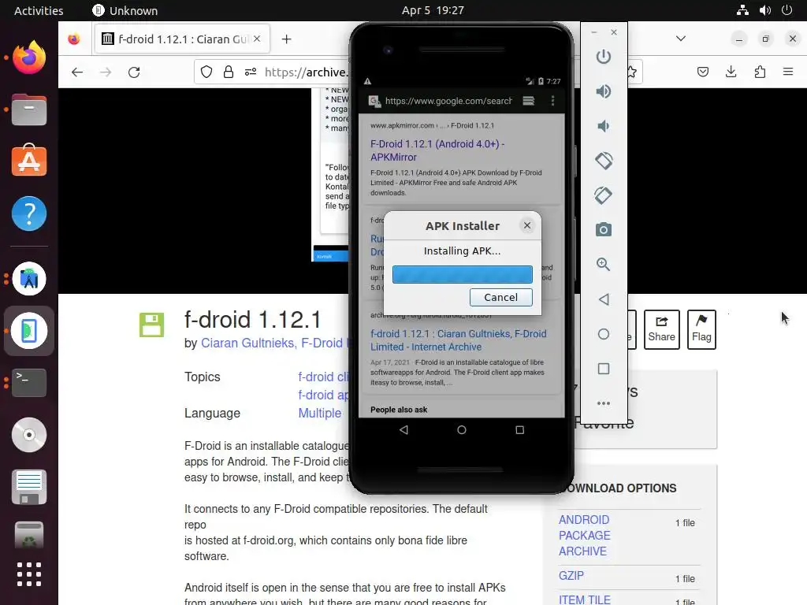Open the ITEM TILE download option
Image resolution: width=807 pixels, height=605 pixels.
(585, 599)
